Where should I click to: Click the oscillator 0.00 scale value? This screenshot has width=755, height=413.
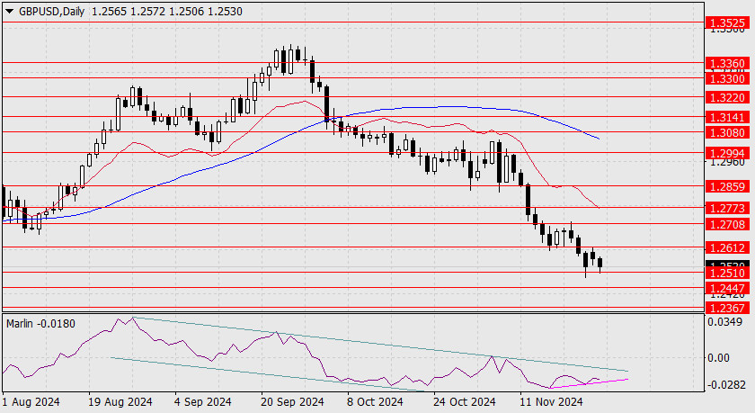(x=719, y=357)
